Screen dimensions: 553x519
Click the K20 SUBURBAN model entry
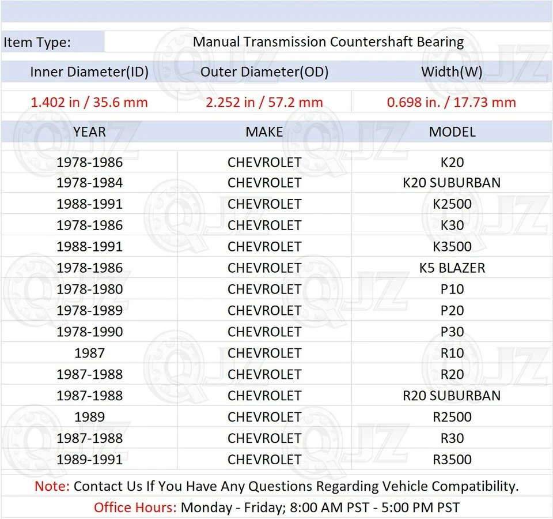(x=452, y=183)
